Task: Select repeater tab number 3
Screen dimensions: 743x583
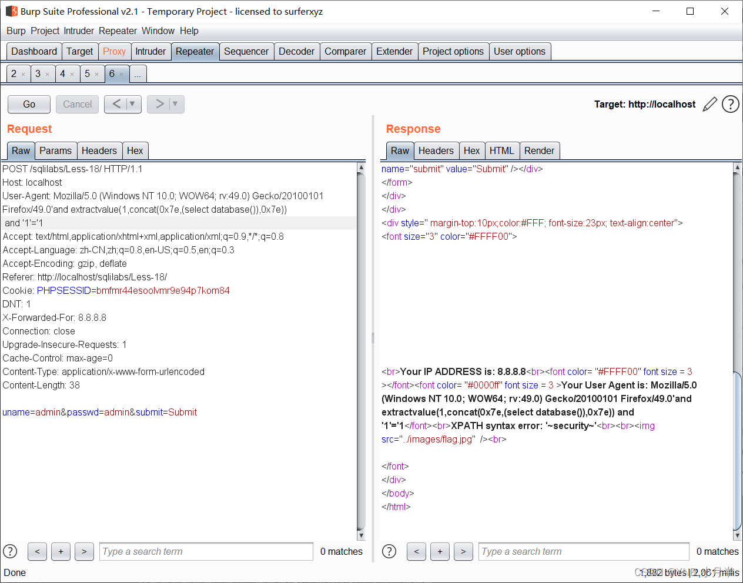Action: coord(38,74)
